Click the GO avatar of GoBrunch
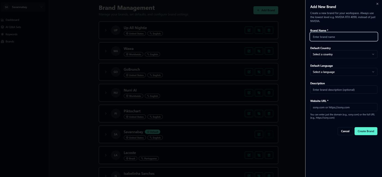 [116, 72]
